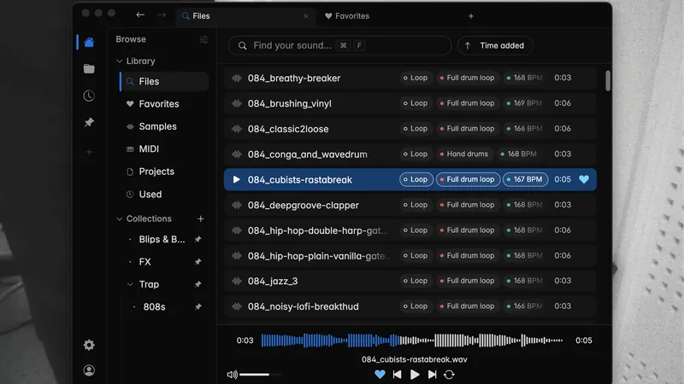
Task: Open the user account profile icon
Action: click(x=89, y=370)
